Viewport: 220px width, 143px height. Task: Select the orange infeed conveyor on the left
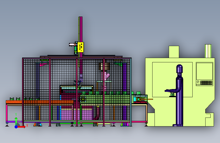coord(40,102)
